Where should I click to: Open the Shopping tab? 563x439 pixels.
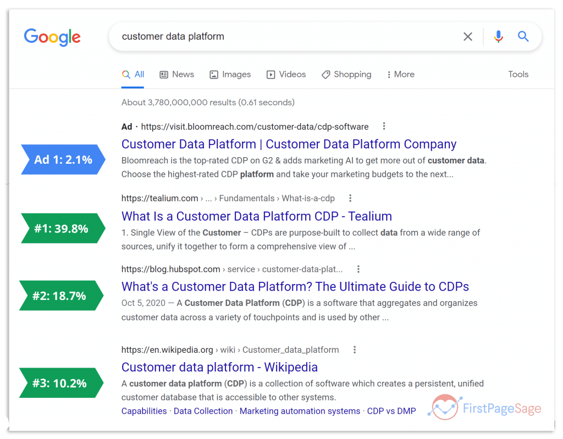tap(346, 74)
